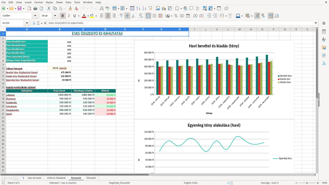Open sidebar Navigator compass icon
Image resolution: width=329 pixels, height=185 pixels.
click(x=324, y=55)
